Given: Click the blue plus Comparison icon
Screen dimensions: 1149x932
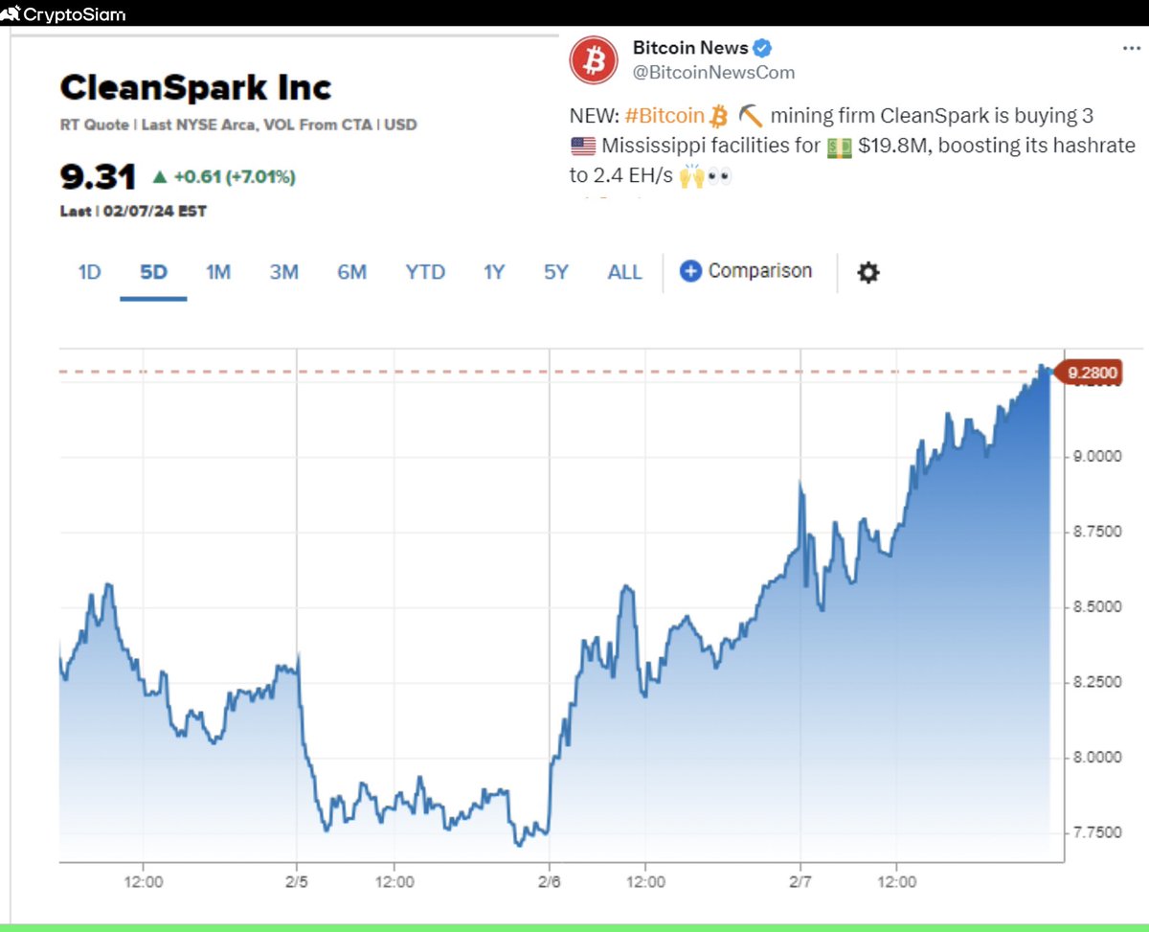Looking at the screenshot, I should tap(690, 271).
